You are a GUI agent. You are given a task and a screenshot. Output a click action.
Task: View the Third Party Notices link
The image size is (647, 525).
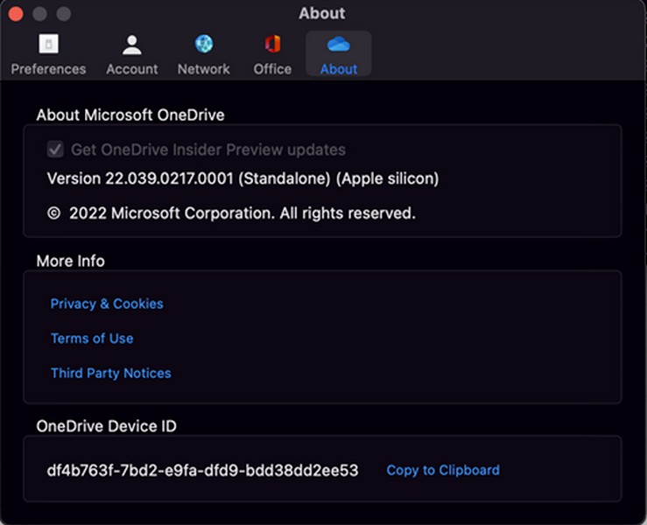(110, 374)
